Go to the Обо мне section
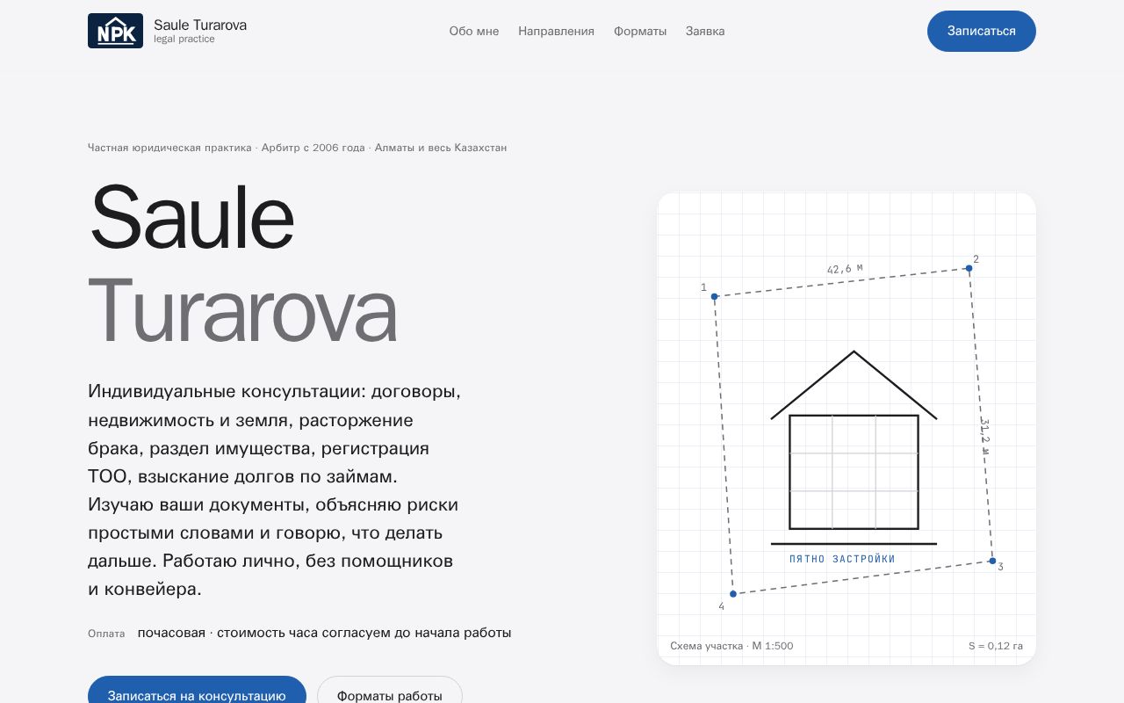 point(474,31)
